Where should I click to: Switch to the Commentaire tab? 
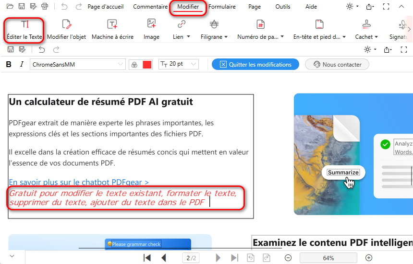(x=150, y=7)
